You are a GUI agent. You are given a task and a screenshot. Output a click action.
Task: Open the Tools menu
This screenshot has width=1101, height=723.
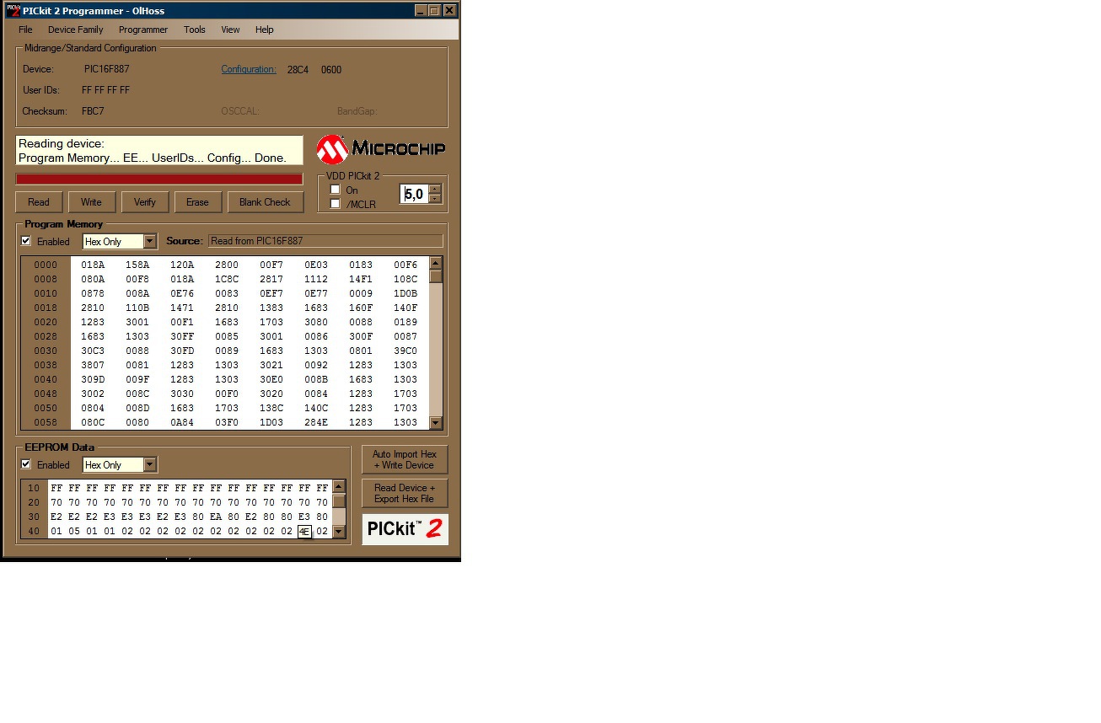195,29
